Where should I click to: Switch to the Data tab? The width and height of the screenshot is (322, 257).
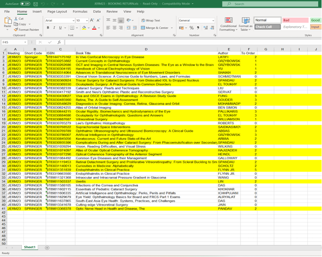(97, 12)
